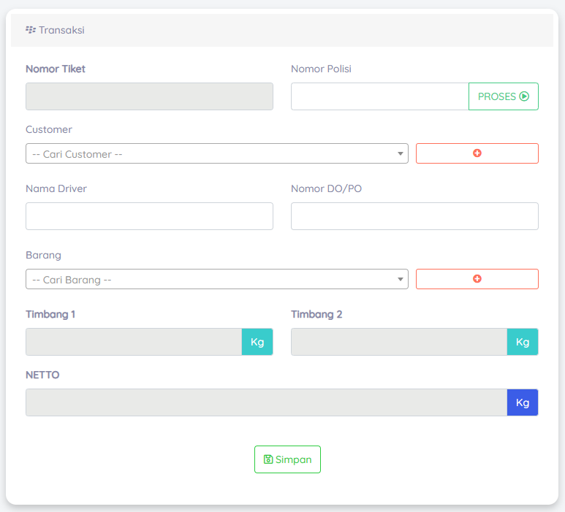Click the Customer label
Viewport: 565px width, 512px height.
[x=49, y=129]
